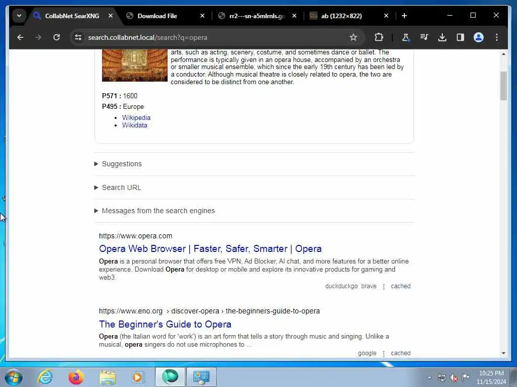The width and height of the screenshot is (517, 387).
Task: Open options dots for Beginner's Guide result
Action: [x=384, y=353]
